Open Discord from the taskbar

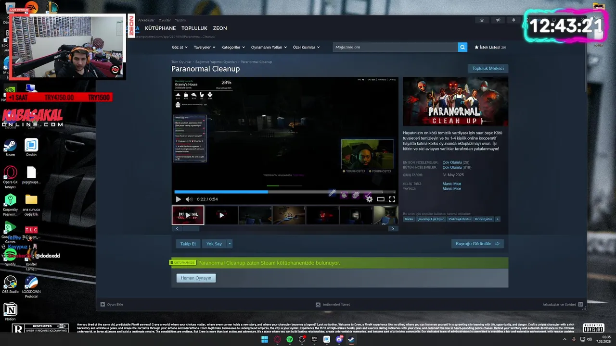point(339,339)
